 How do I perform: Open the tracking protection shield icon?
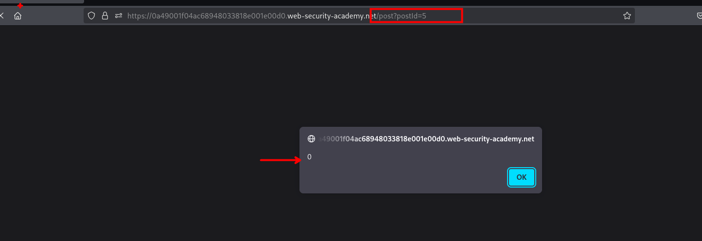point(91,16)
